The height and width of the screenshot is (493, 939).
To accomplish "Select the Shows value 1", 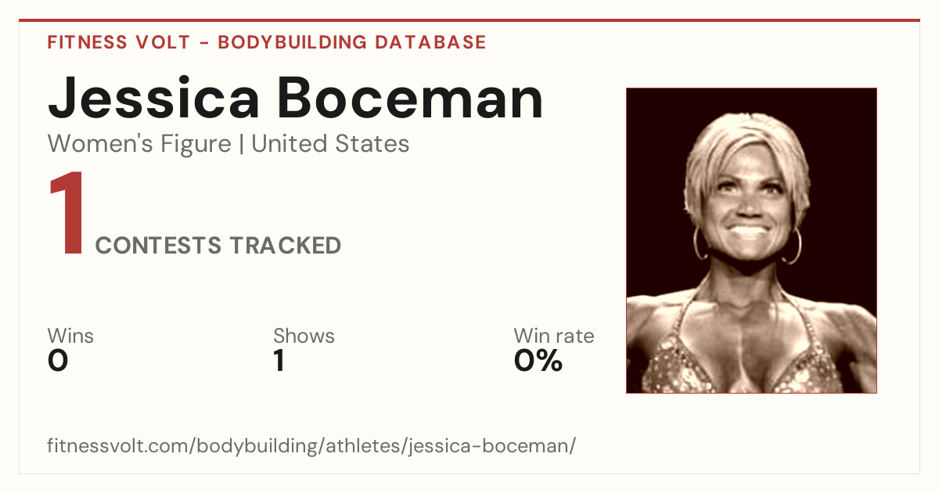I will point(279,361).
